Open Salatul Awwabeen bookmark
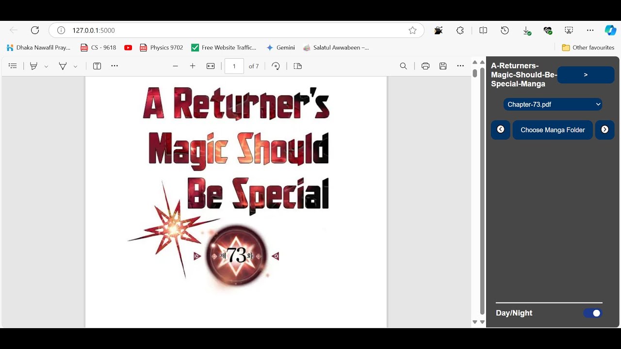This screenshot has width=621, height=349. (336, 48)
